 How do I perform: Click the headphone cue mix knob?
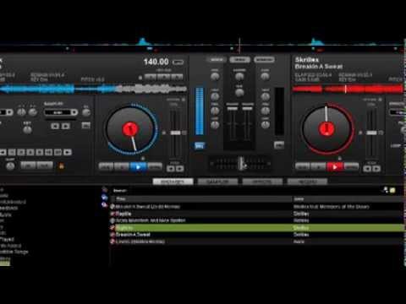pyautogui.click(x=239, y=93)
